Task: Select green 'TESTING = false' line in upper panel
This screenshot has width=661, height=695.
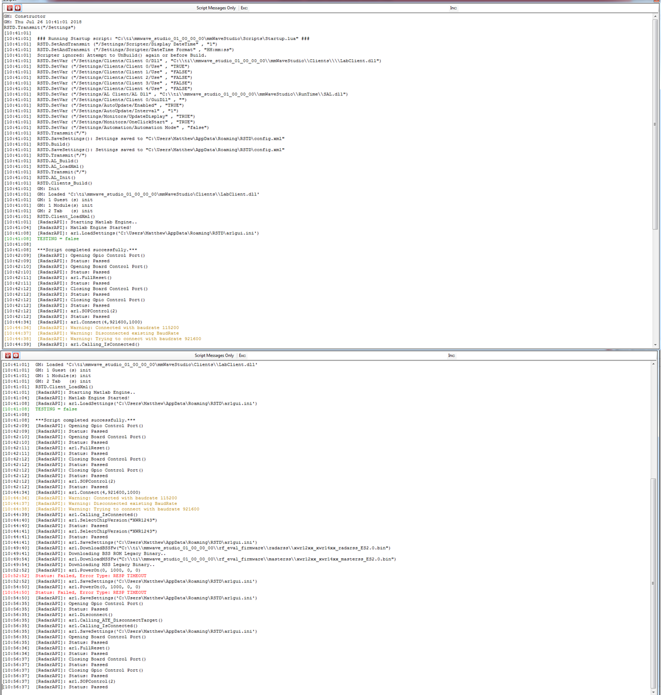Action: pos(42,238)
